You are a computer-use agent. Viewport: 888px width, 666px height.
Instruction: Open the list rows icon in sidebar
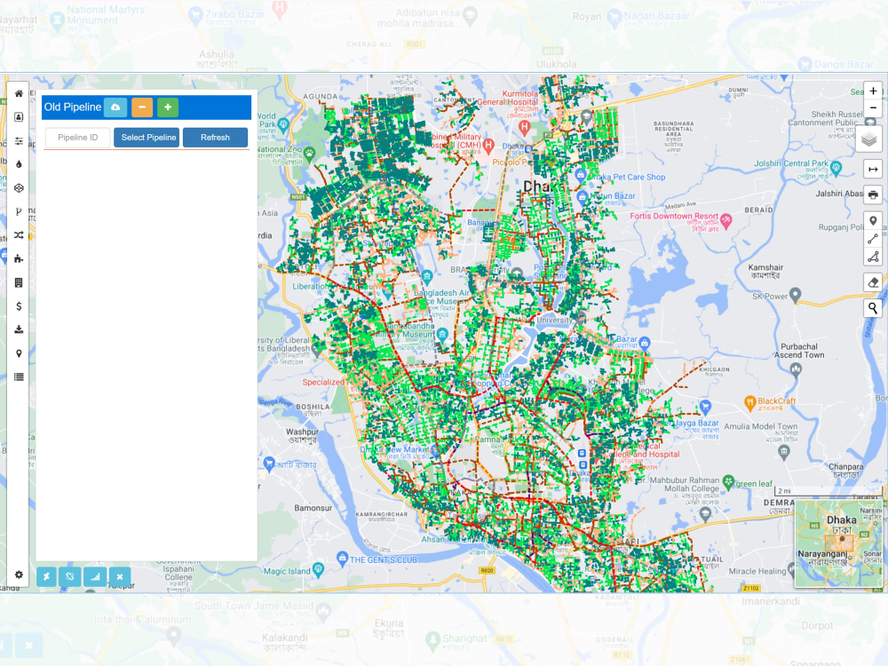click(19, 377)
